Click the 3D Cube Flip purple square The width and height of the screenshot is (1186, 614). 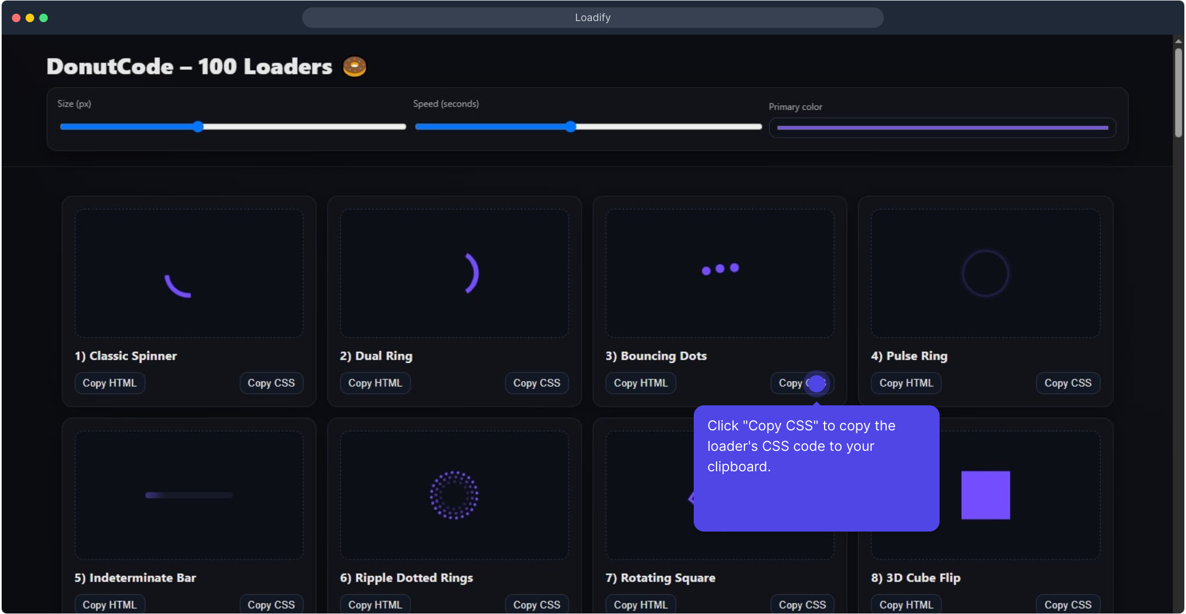pos(985,495)
